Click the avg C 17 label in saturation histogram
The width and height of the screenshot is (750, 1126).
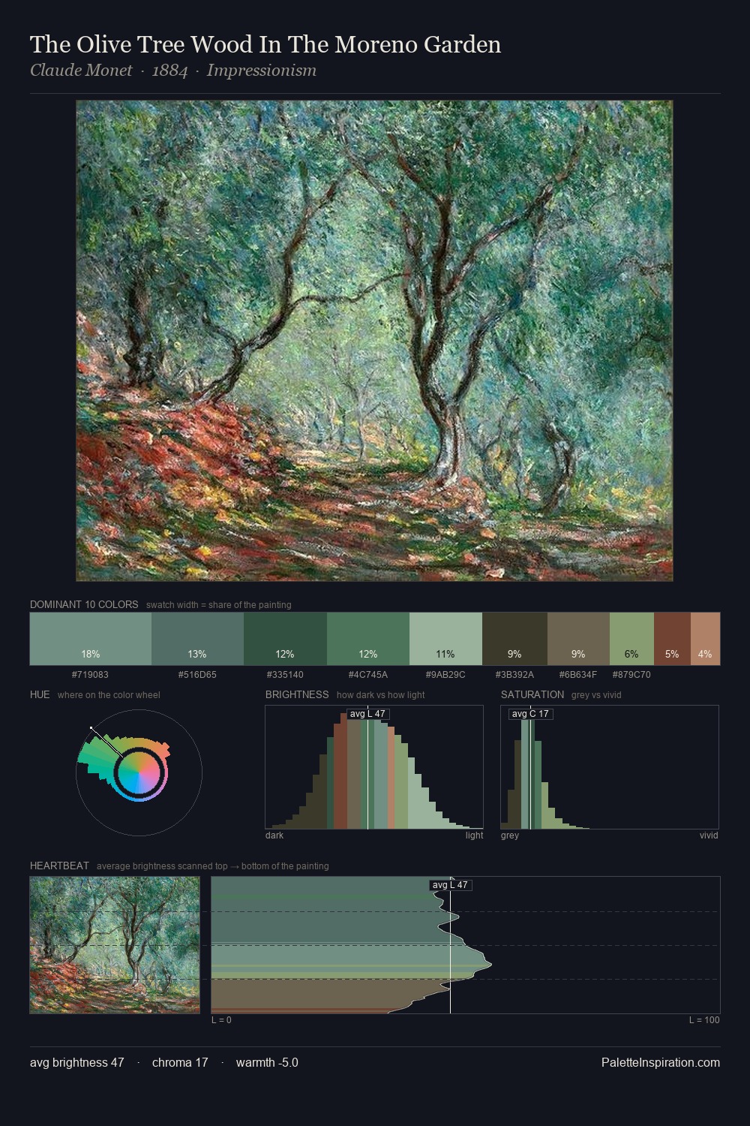530,714
